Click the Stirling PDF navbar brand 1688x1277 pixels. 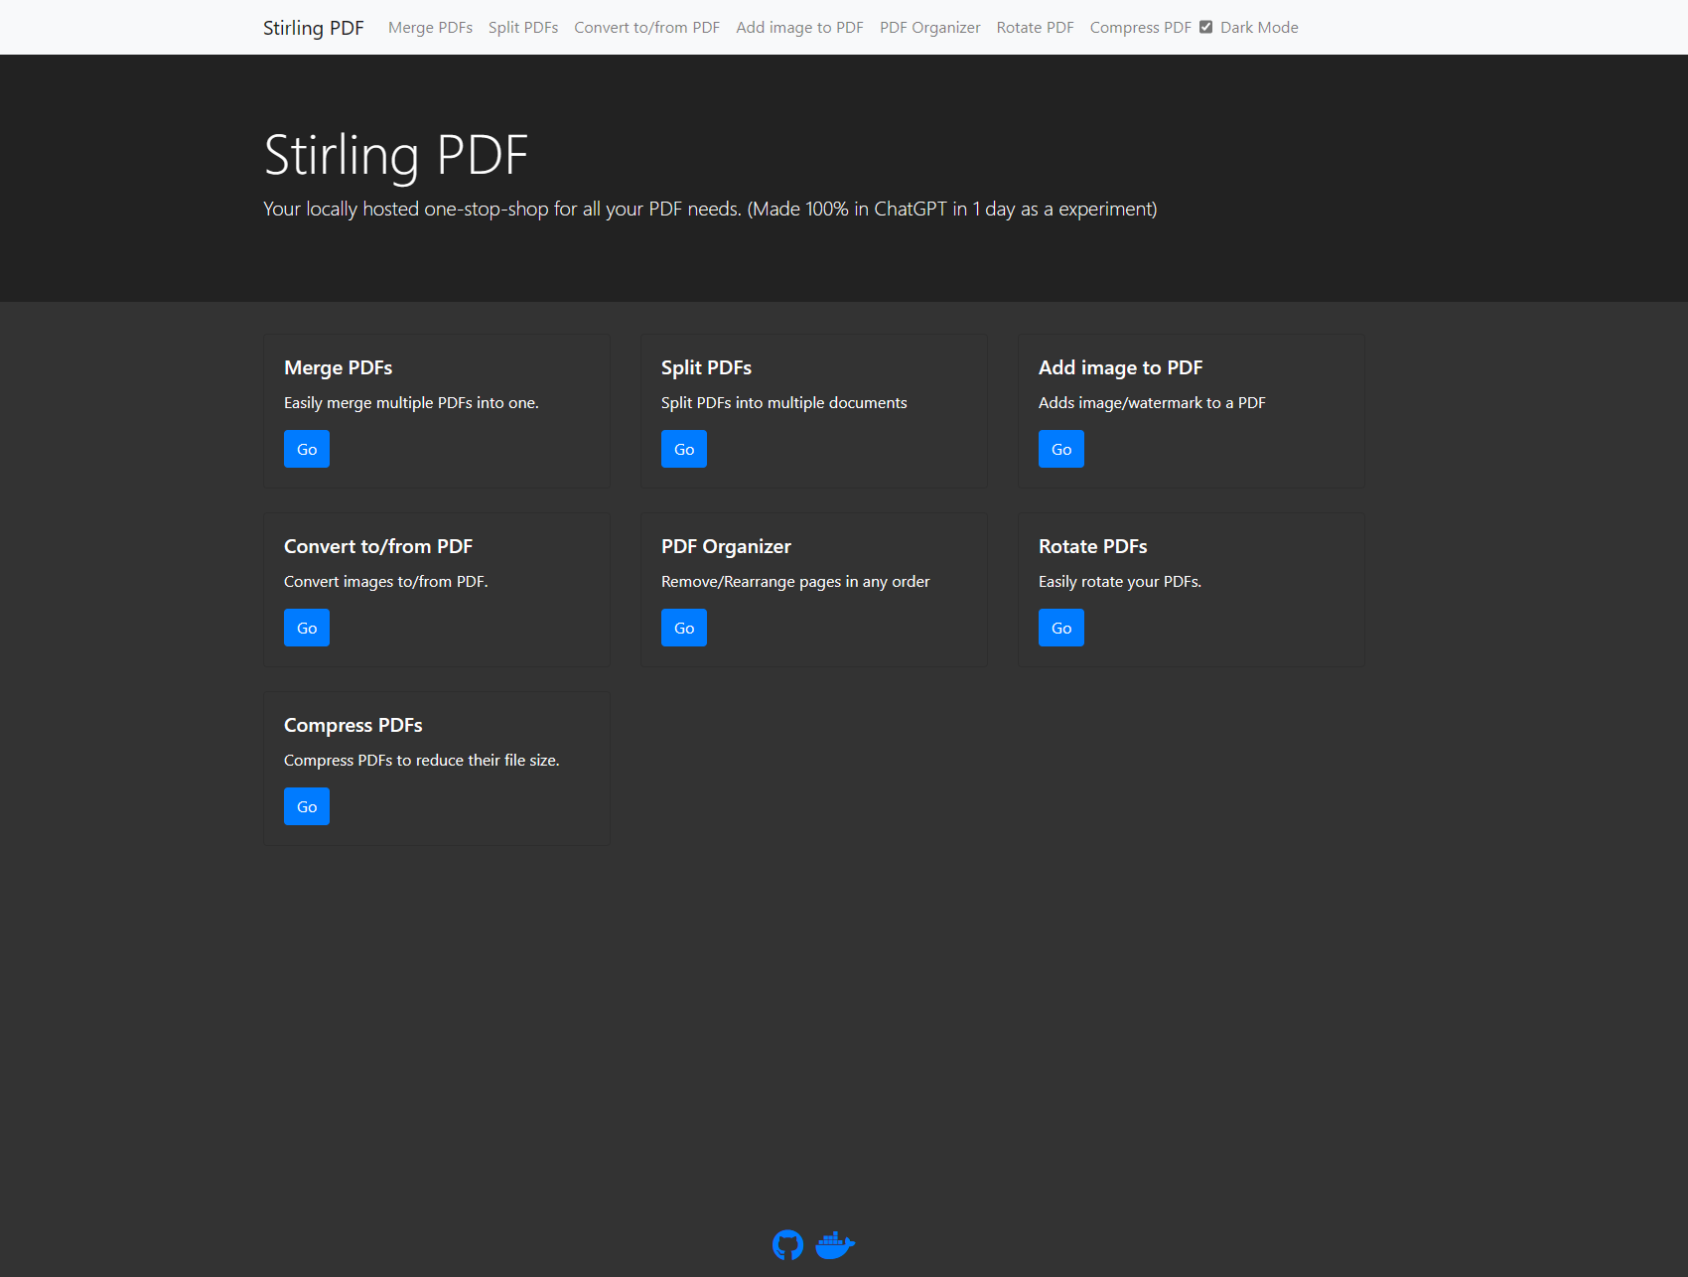click(313, 28)
